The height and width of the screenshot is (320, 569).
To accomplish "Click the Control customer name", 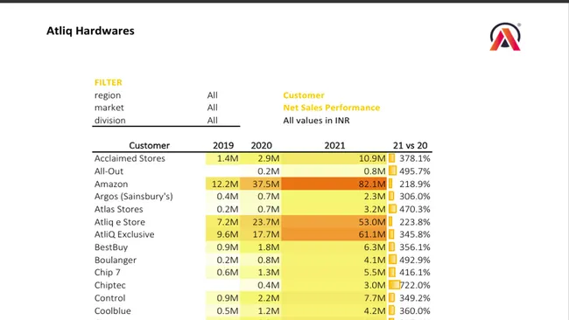I will pos(109,298).
